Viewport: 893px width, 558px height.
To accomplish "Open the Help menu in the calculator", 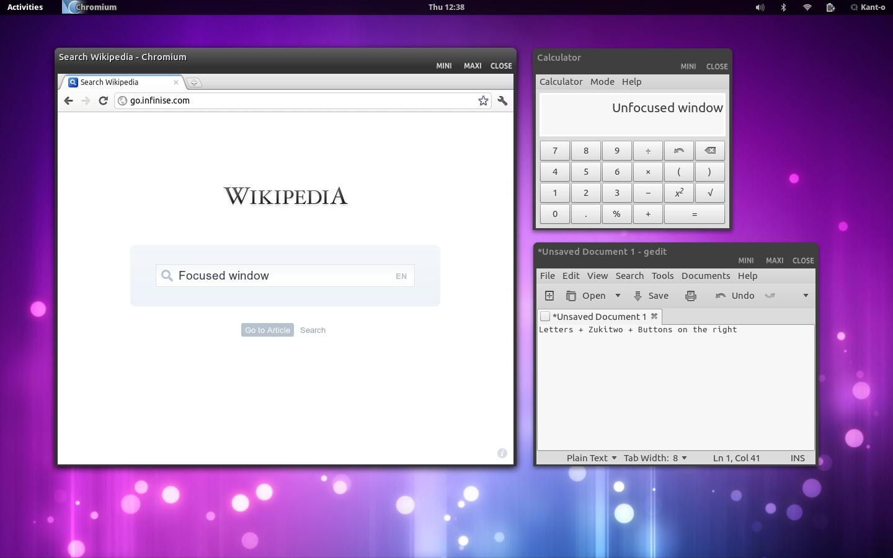I will [631, 82].
